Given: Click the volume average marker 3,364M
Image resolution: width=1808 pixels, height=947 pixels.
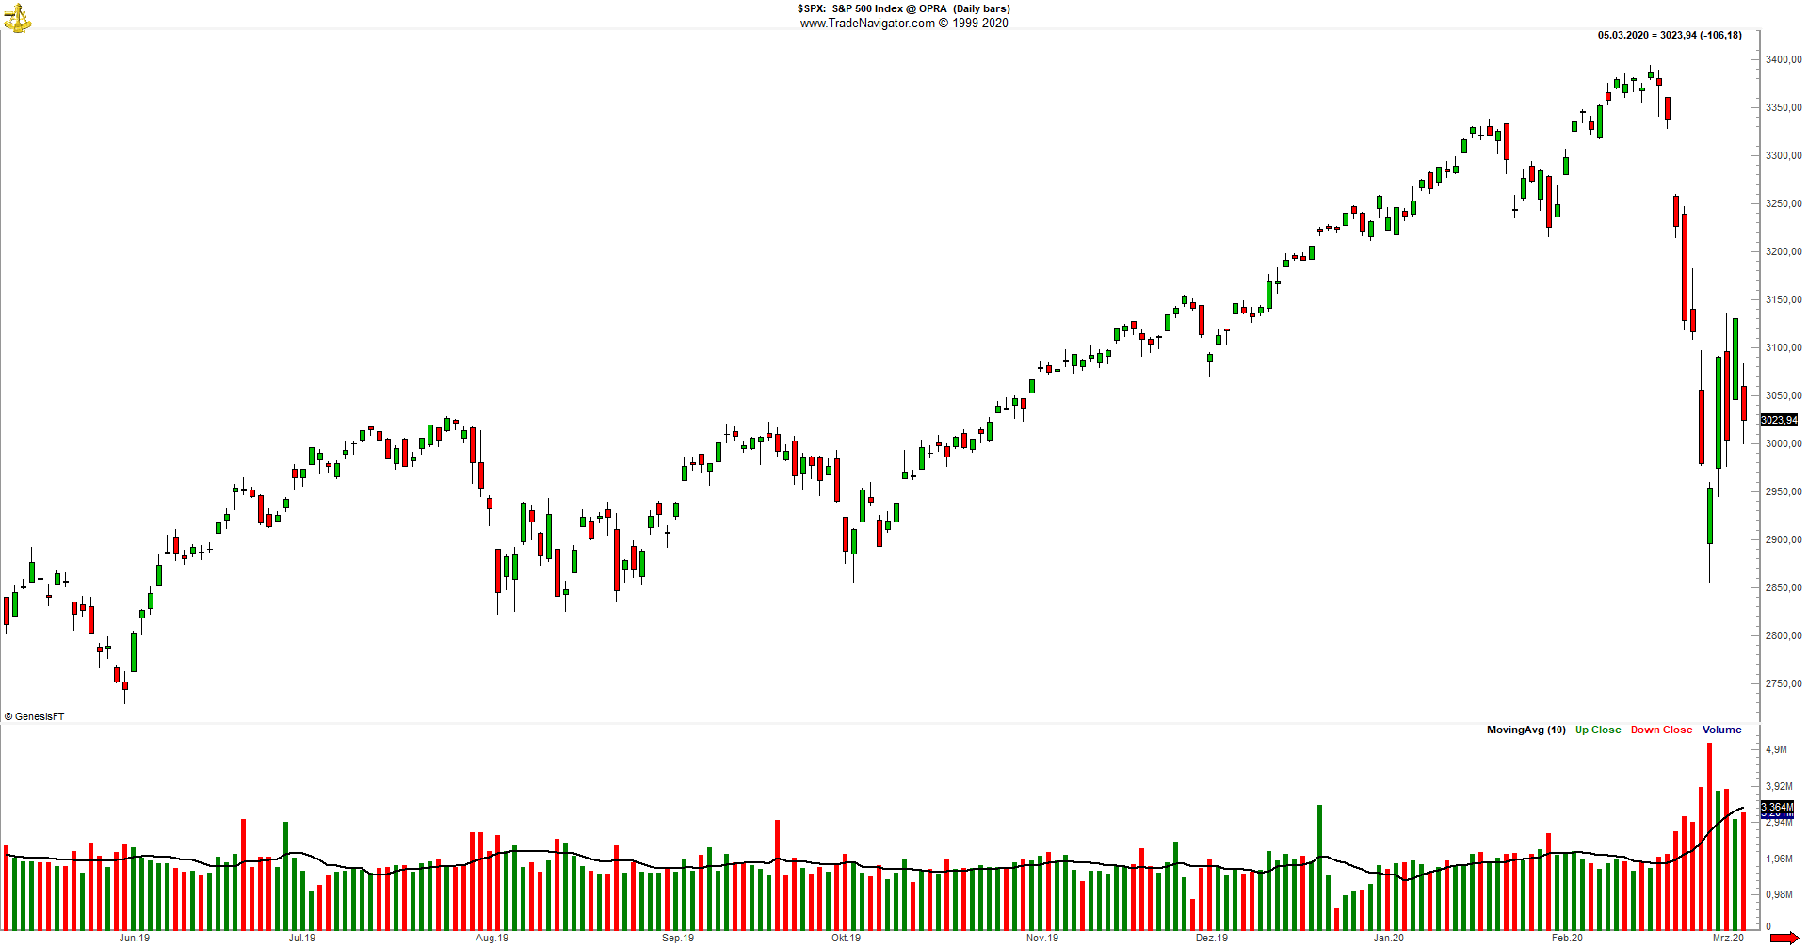Looking at the screenshot, I should [1777, 807].
